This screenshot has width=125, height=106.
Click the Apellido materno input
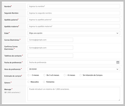coord(74,26)
